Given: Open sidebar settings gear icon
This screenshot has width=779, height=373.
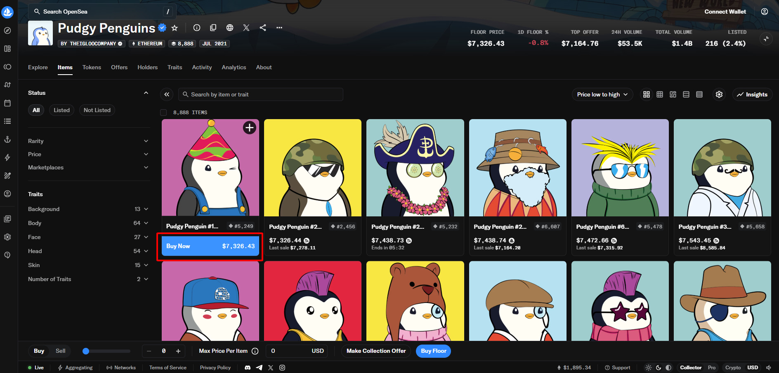Looking at the screenshot, I should (x=7, y=237).
